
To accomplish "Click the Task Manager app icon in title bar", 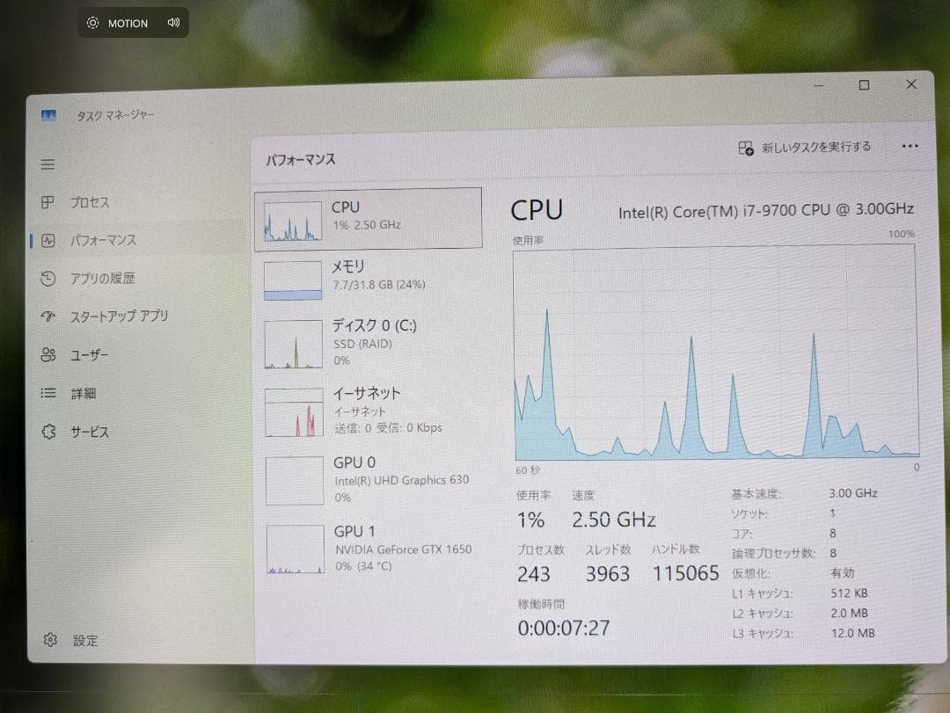I will (x=48, y=114).
